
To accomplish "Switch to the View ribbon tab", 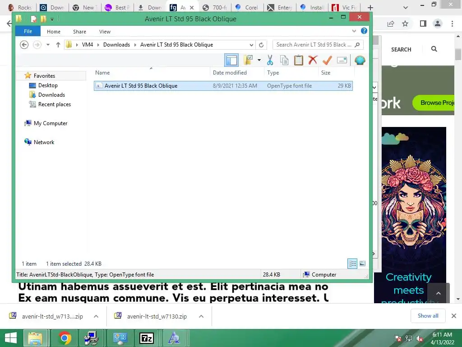I will tap(105, 32).
